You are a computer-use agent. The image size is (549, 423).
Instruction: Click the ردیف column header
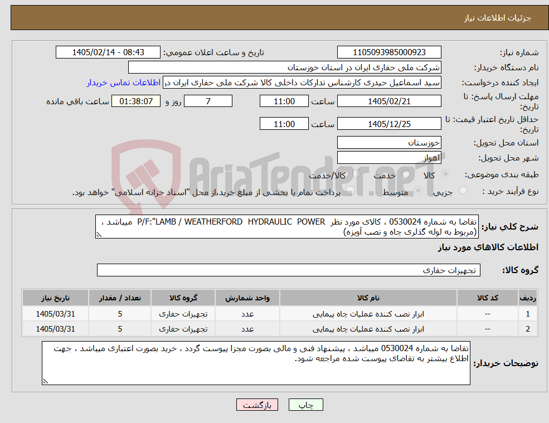528,298
